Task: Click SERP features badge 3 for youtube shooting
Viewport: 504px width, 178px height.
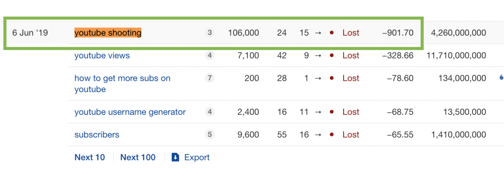Action: pos(210,33)
